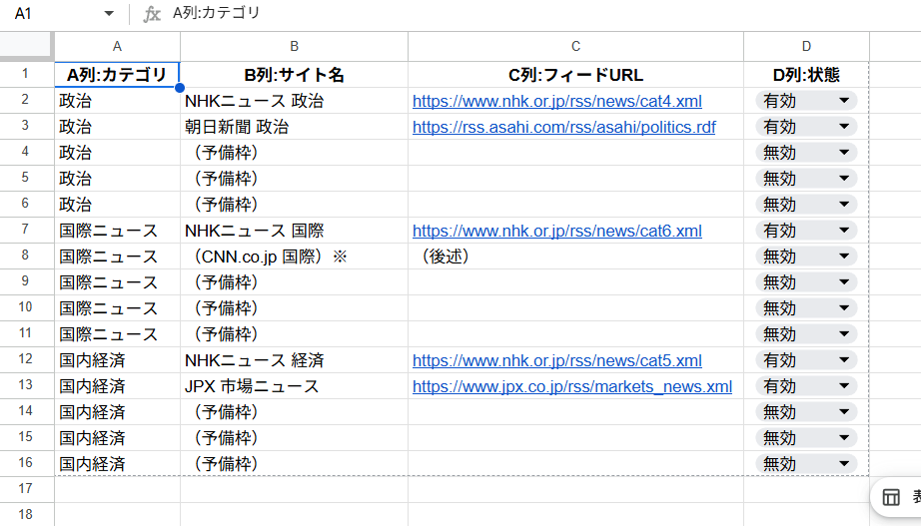Click the fx function icon

pos(152,14)
